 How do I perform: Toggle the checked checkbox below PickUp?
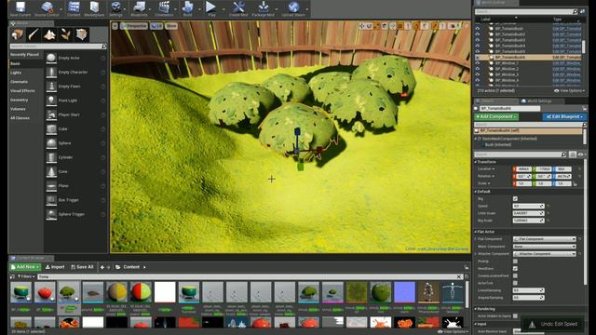(x=515, y=269)
